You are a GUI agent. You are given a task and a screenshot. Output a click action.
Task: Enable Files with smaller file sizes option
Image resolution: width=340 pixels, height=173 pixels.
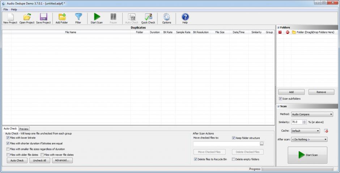pos(8,149)
